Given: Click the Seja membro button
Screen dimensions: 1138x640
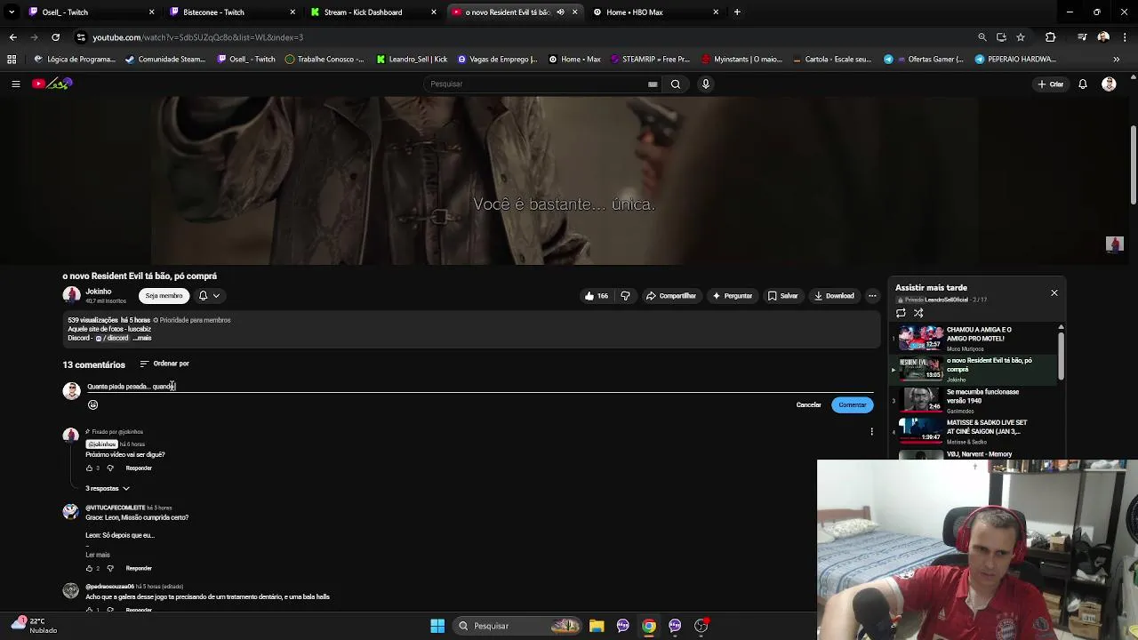Looking at the screenshot, I should [x=164, y=296].
